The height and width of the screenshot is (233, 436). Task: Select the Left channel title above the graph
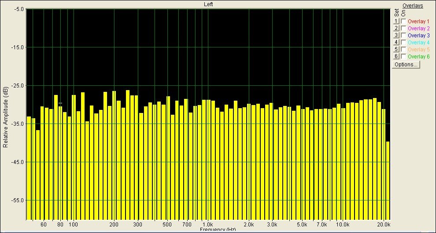(x=209, y=4)
